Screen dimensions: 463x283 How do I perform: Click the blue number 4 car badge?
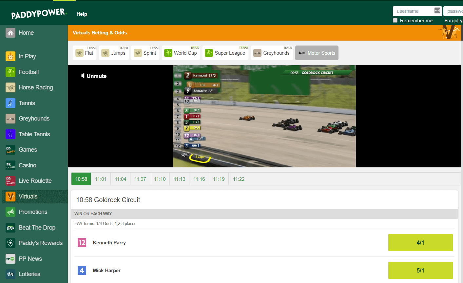(82, 271)
